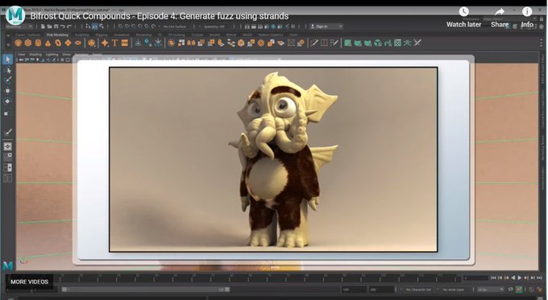Click the polygon sphere shelf icon
The width and height of the screenshot is (548, 300).
(19, 43)
